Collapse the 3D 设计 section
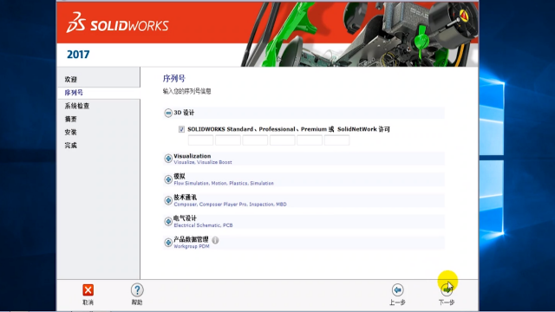 tap(168, 113)
